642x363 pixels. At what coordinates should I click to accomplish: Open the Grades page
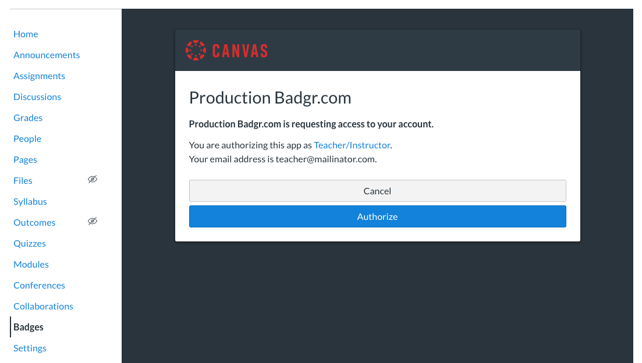pos(28,118)
